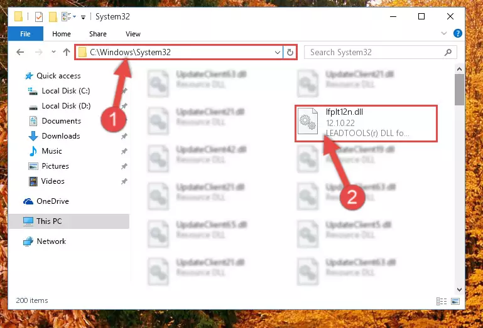This screenshot has width=483, height=328.
Task: Maximize the System32 window
Action: pyautogui.click(x=421, y=16)
